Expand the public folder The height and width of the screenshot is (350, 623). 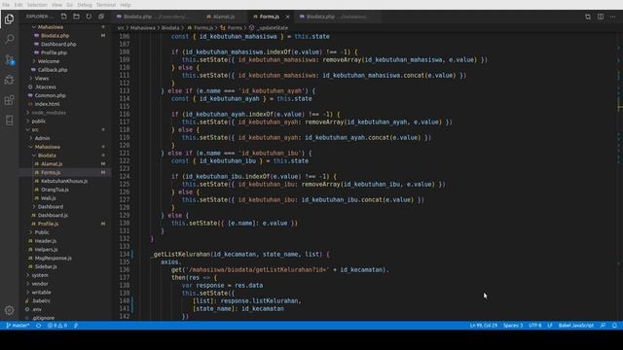(39, 121)
